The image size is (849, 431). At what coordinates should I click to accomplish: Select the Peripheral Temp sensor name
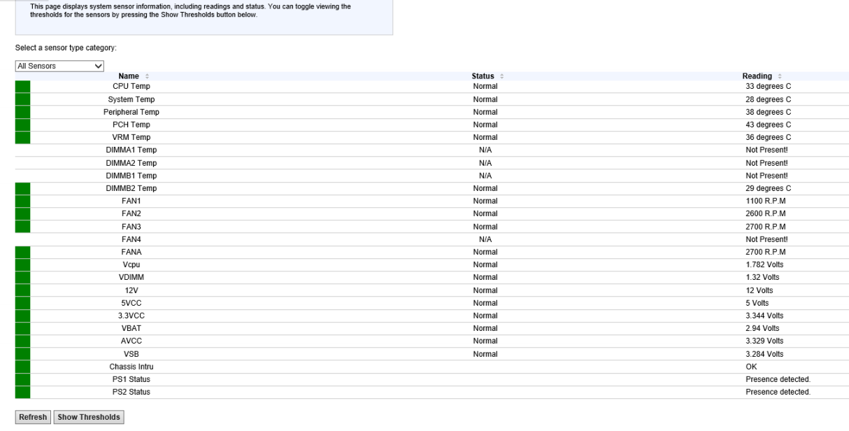[x=131, y=112]
